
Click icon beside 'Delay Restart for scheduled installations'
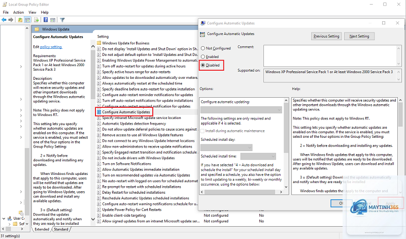pyautogui.click(x=99, y=192)
